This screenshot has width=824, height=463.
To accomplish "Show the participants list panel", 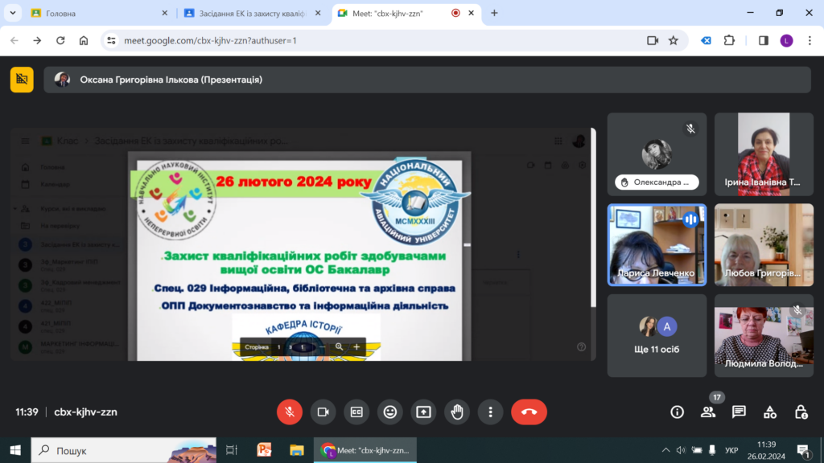I will (708, 412).
